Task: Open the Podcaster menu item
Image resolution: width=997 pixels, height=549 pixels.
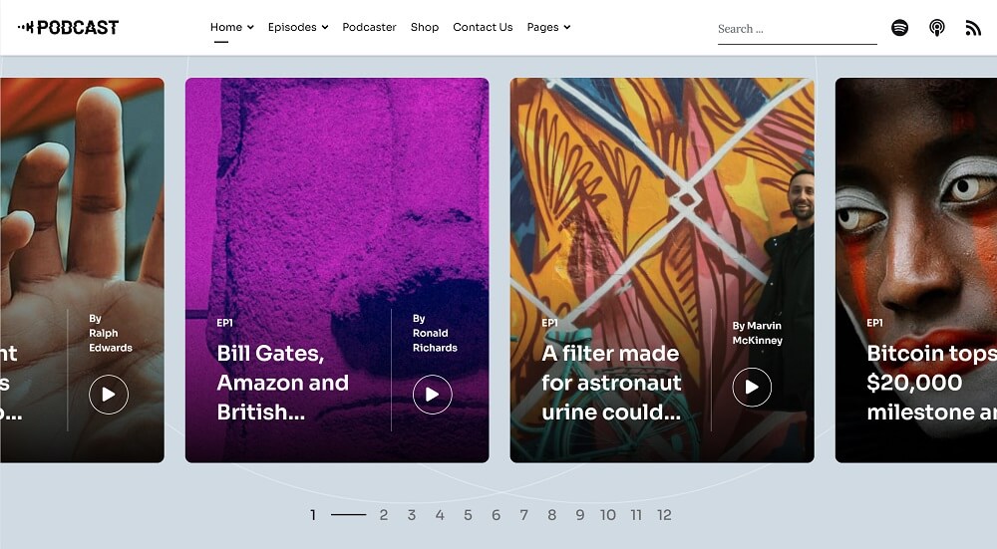Action: [x=369, y=27]
